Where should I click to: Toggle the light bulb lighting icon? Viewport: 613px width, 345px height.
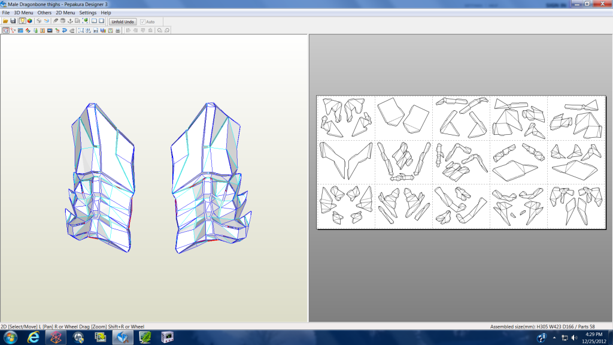point(22,21)
